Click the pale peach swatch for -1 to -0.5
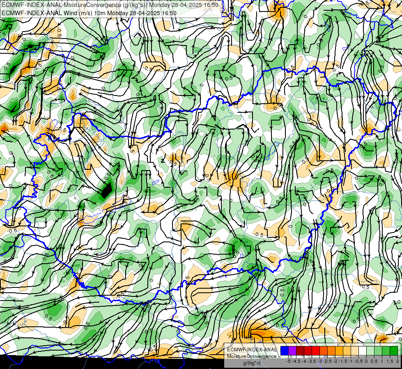The image size is (402, 369). coord(355,351)
